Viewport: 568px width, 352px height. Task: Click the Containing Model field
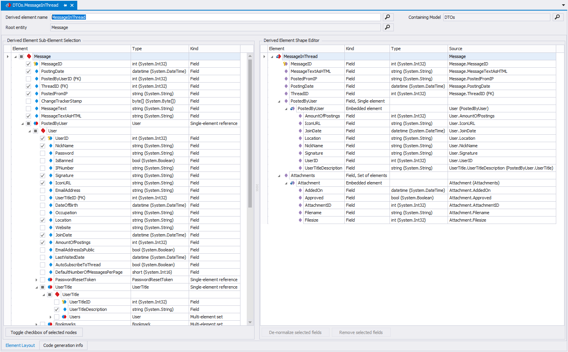tap(497, 17)
